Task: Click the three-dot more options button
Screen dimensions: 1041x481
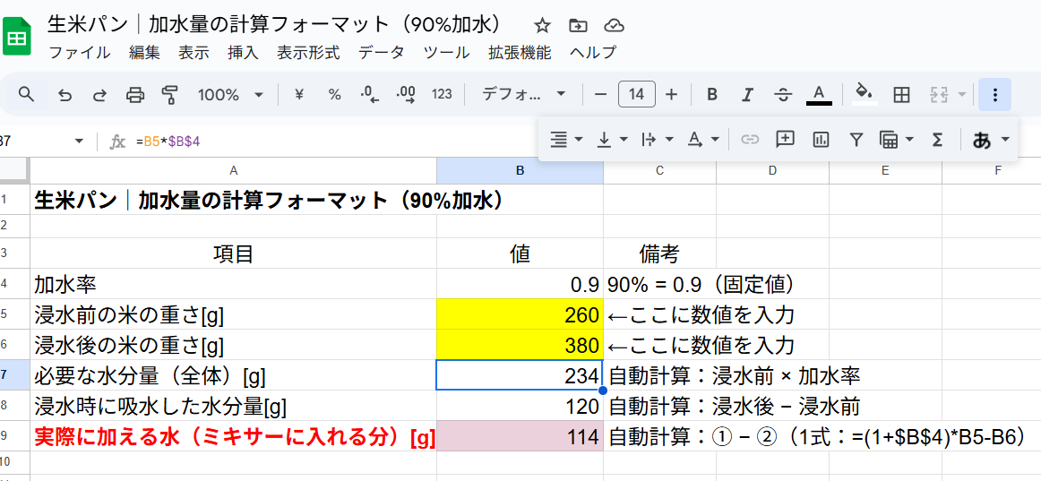Action: pyautogui.click(x=994, y=94)
